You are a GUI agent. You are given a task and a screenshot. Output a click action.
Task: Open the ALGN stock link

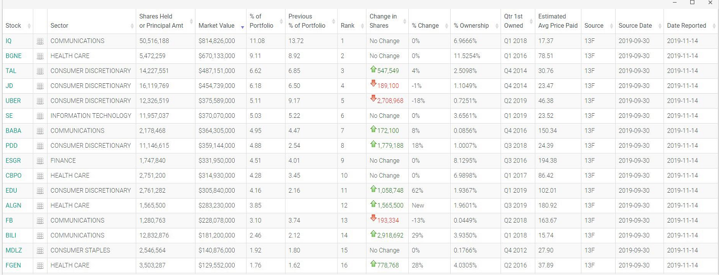pos(14,205)
